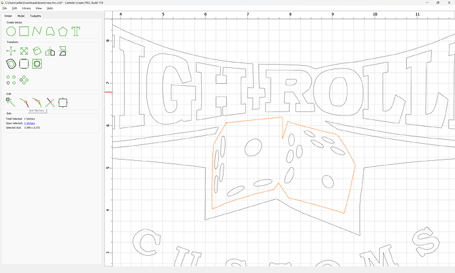The image size is (455, 273).
Task: Select the Curve vector tool
Action: click(x=50, y=32)
